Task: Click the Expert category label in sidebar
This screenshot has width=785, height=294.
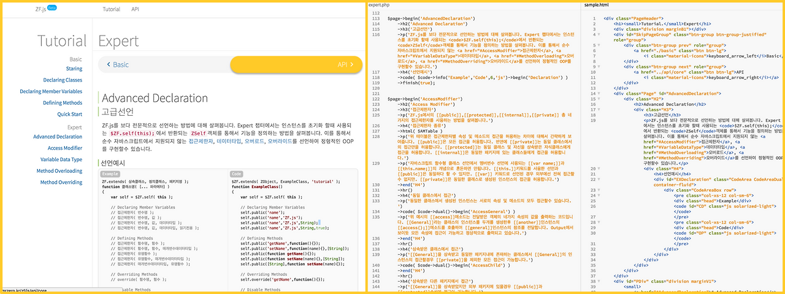Action: [75, 127]
